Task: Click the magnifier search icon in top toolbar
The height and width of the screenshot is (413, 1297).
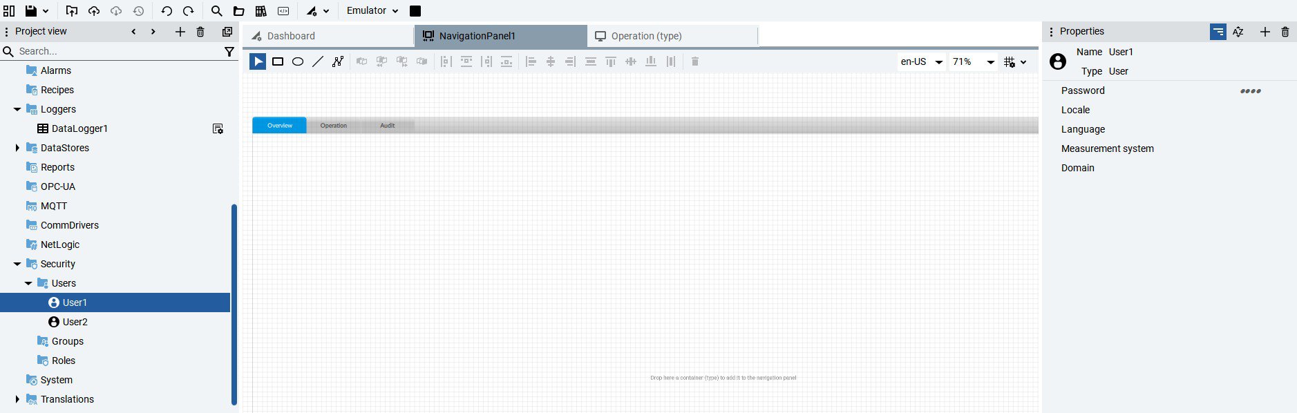Action: coord(216,11)
